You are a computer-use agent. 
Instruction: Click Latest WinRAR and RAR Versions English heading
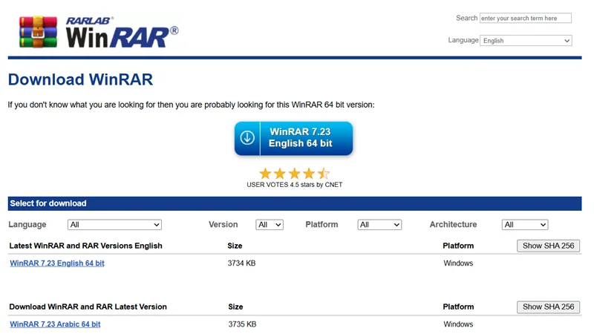tap(85, 246)
